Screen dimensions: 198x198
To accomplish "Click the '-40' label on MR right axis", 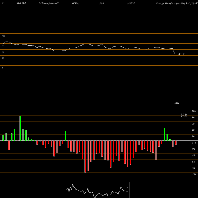I will click(193, 156).
